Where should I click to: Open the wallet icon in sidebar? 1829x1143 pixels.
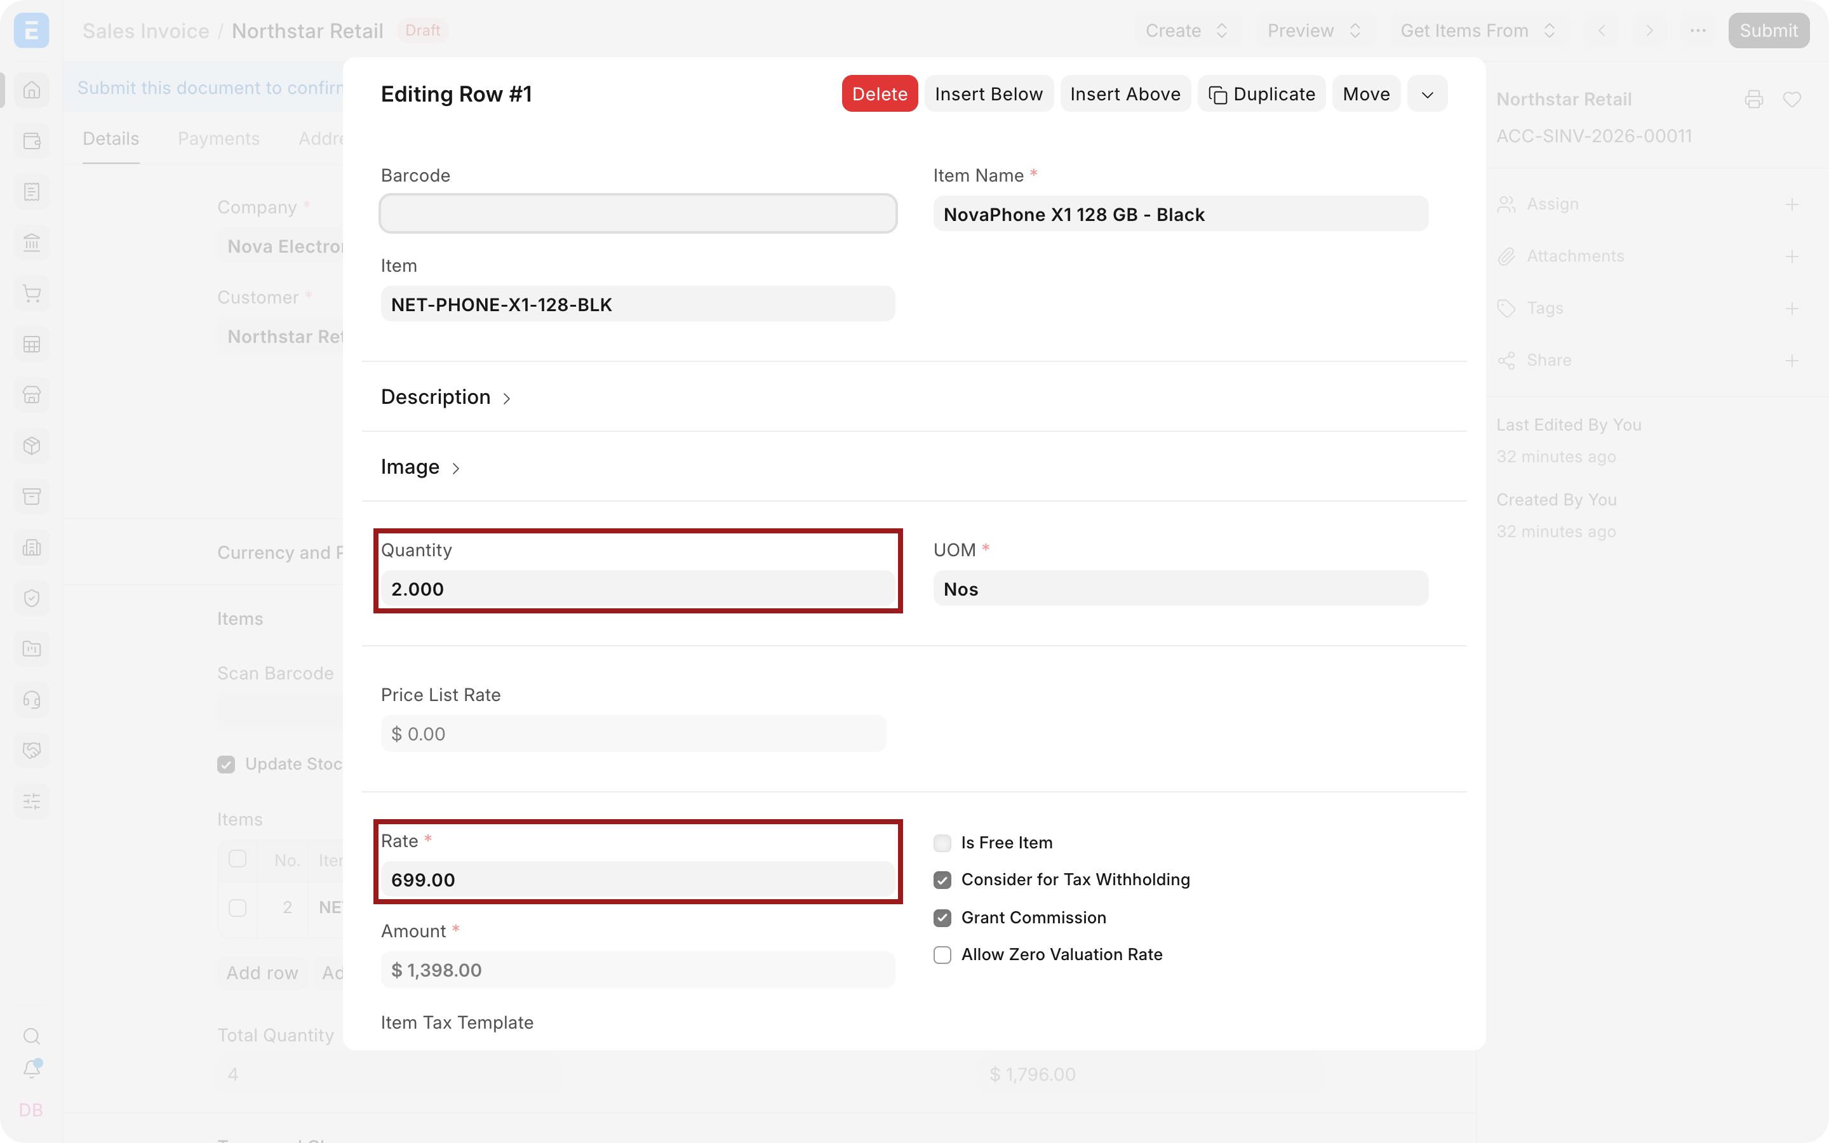[x=32, y=140]
